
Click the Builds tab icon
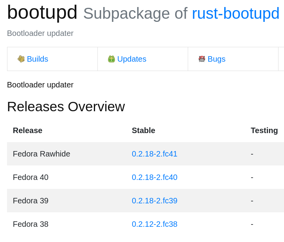[x=21, y=59]
